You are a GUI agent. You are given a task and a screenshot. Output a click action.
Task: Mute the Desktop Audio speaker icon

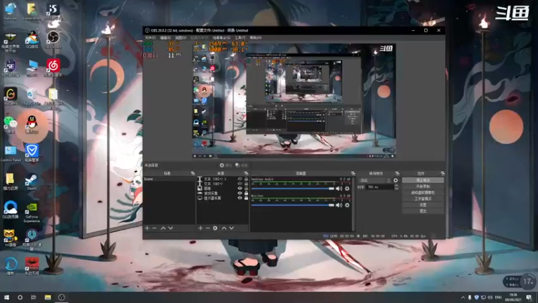click(x=339, y=189)
